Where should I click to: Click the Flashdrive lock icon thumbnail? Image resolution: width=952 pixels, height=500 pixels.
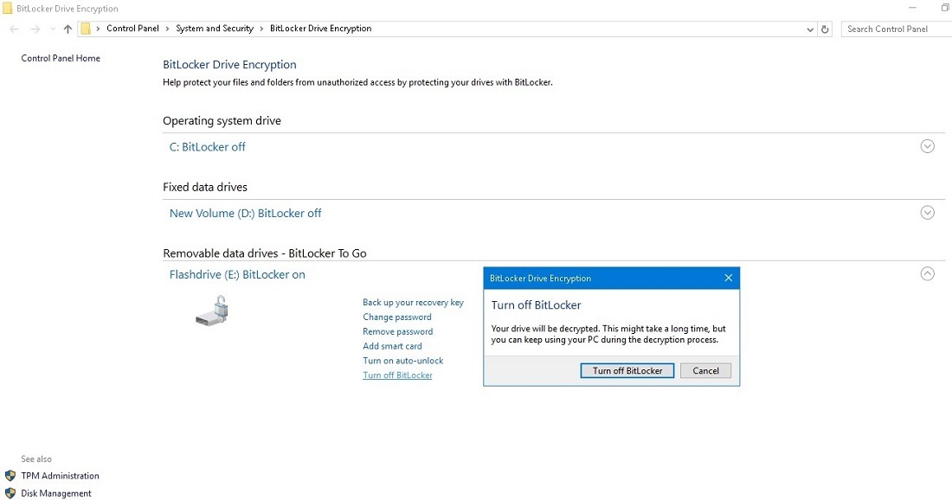212,311
